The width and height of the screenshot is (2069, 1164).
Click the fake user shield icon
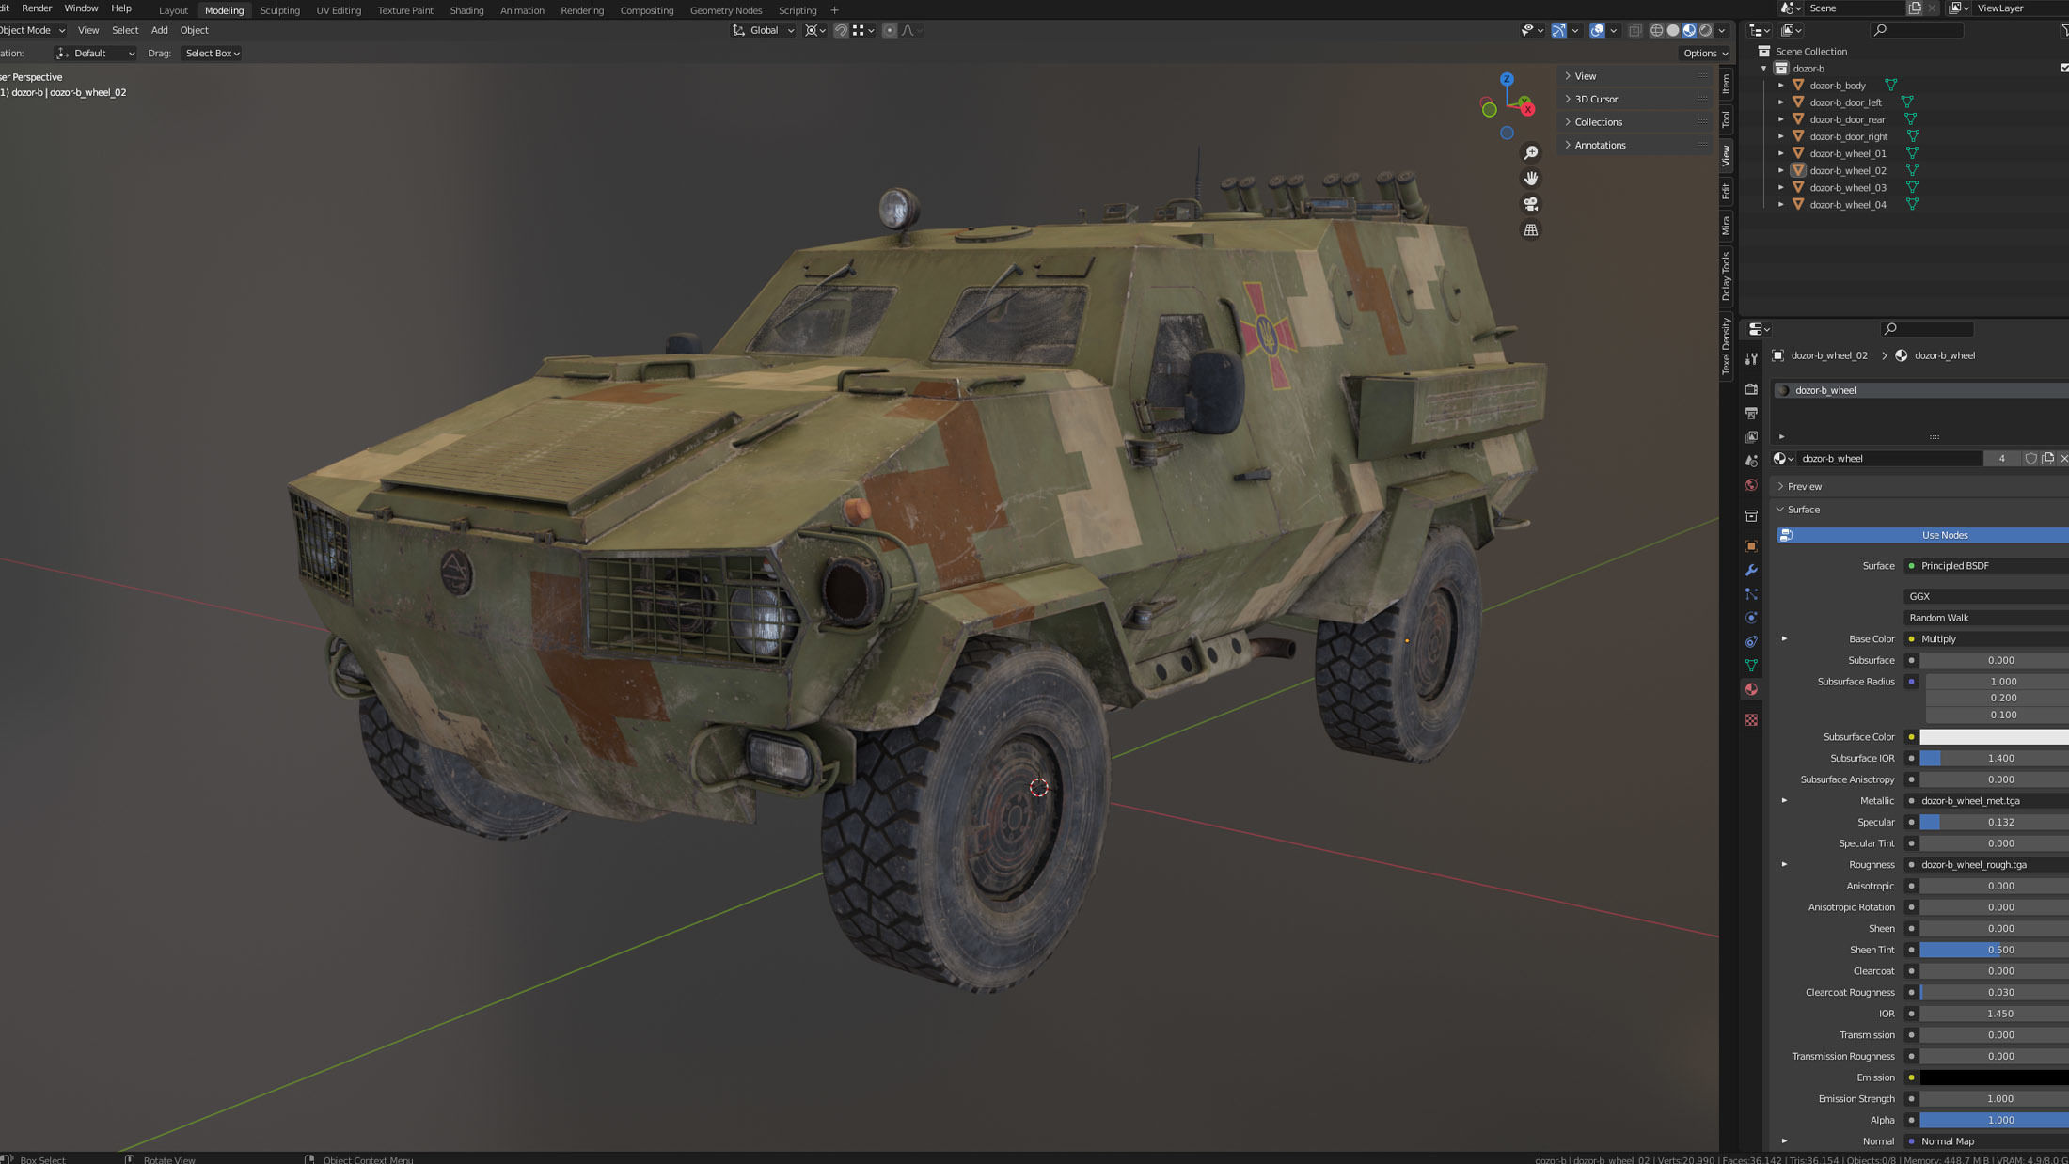click(x=2030, y=459)
